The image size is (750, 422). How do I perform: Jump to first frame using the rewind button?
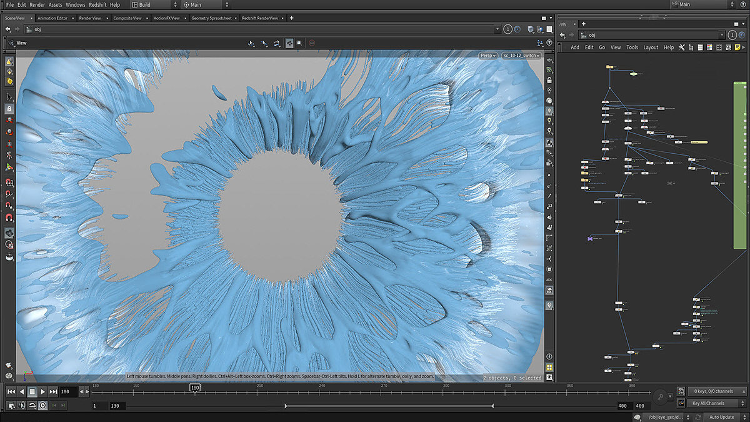11,392
